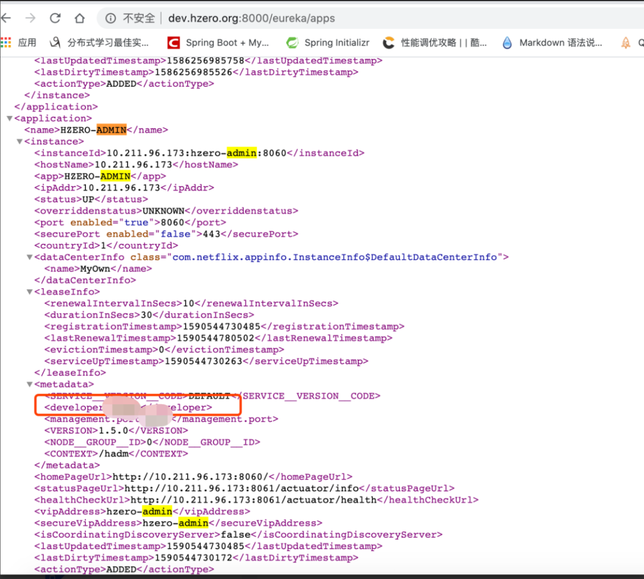This screenshot has width=644, height=579.
Task: Click the ipAddr value 10.211.96.173
Action: [x=121, y=188]
